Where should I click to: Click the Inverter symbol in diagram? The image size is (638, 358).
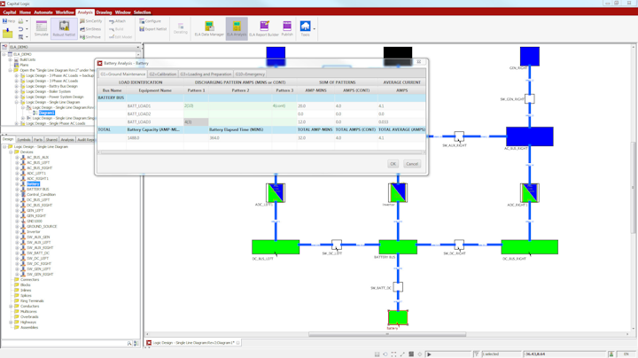(398, 192)
